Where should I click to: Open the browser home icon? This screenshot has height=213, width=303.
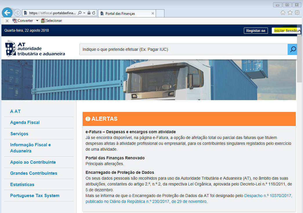(283, 13)
